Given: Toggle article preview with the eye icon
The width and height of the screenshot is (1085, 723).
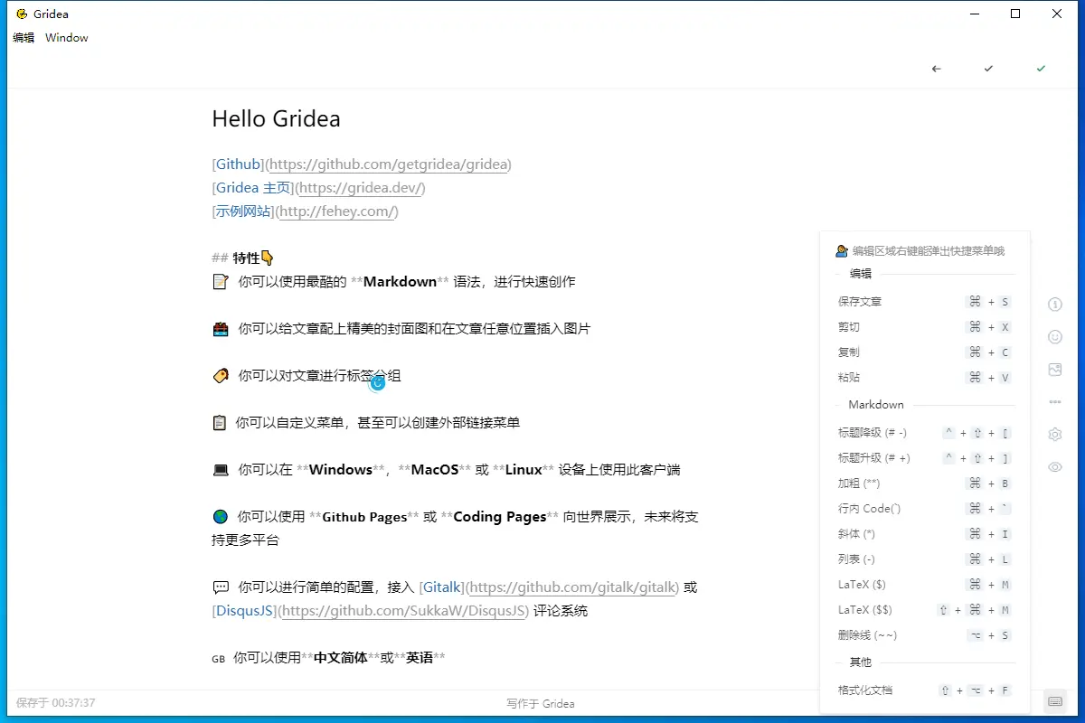Looking at the screenshot, I should [1054, 467].
